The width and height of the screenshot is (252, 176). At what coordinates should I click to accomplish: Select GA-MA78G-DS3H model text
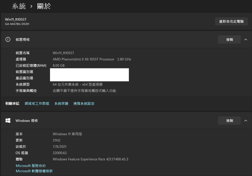pyautogui.click(x=17, y=24)
